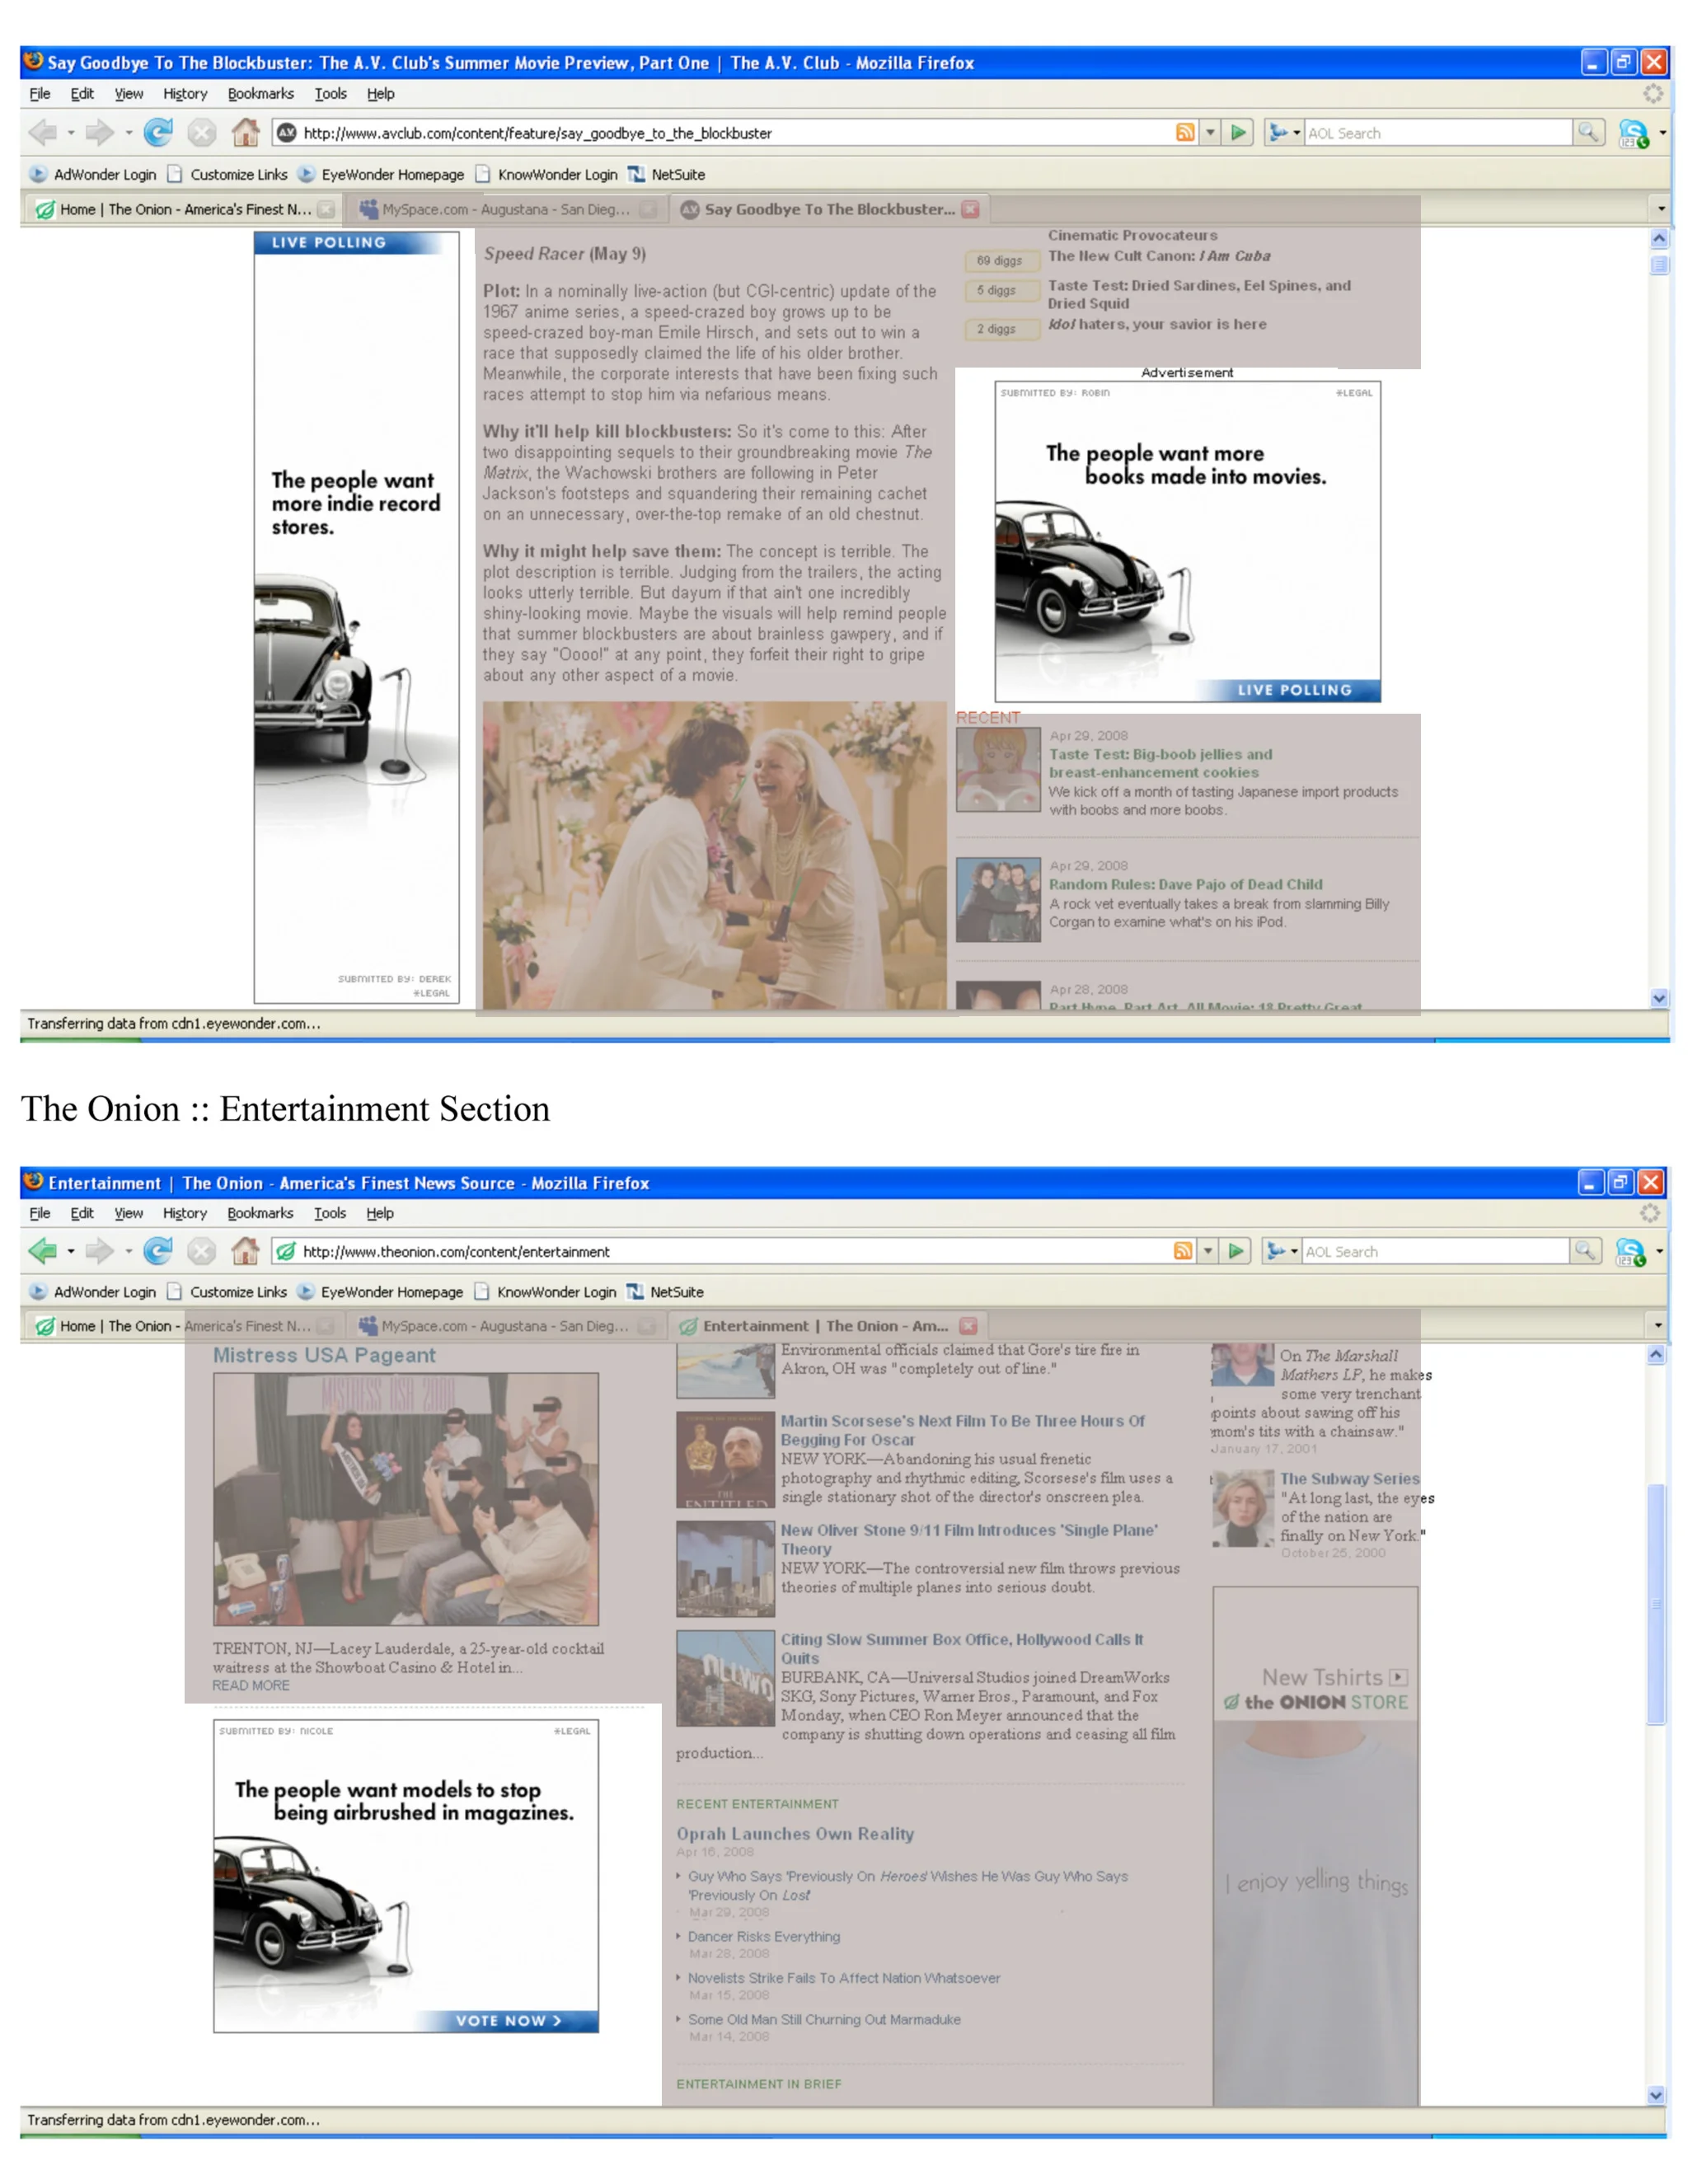Click blue toolbar icon at far right, A.V. Club window
Viewport: 1688px width, 2184px height.
point(1633,133)
